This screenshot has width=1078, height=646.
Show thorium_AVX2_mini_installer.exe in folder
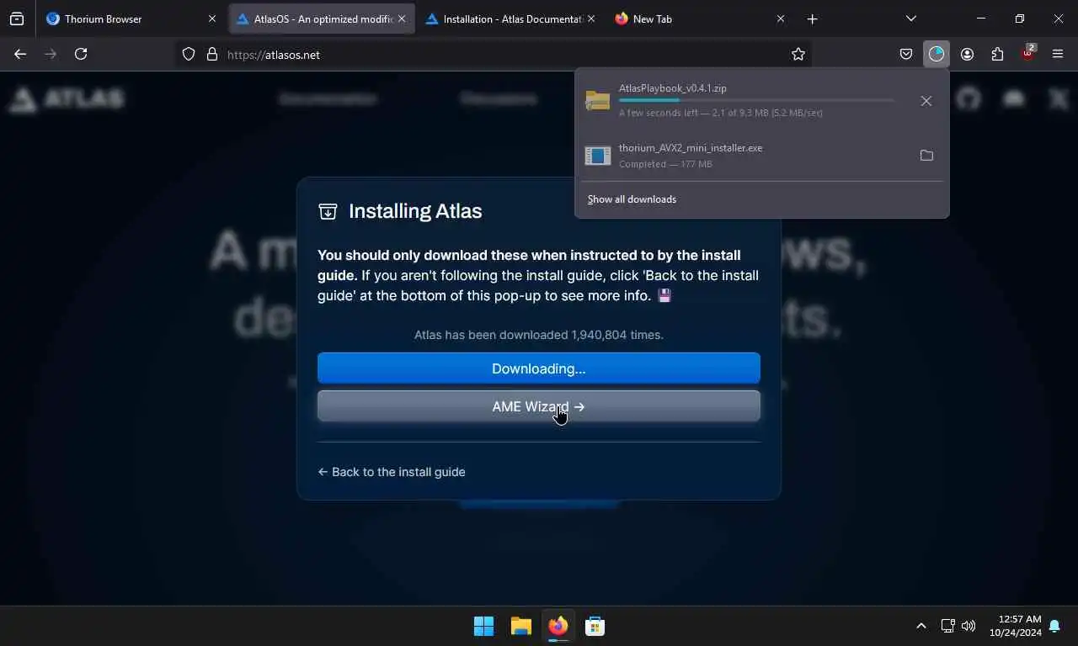tap(926, 156)
